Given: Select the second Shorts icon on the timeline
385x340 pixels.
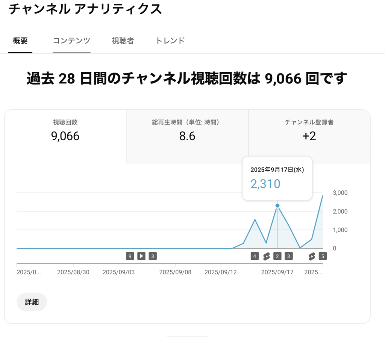Looking at the screenshot, I should click(x=311, y=256).
